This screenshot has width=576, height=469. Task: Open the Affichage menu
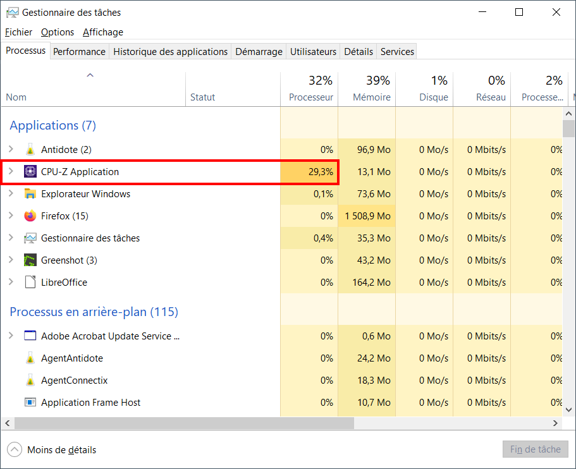point(103,32)
